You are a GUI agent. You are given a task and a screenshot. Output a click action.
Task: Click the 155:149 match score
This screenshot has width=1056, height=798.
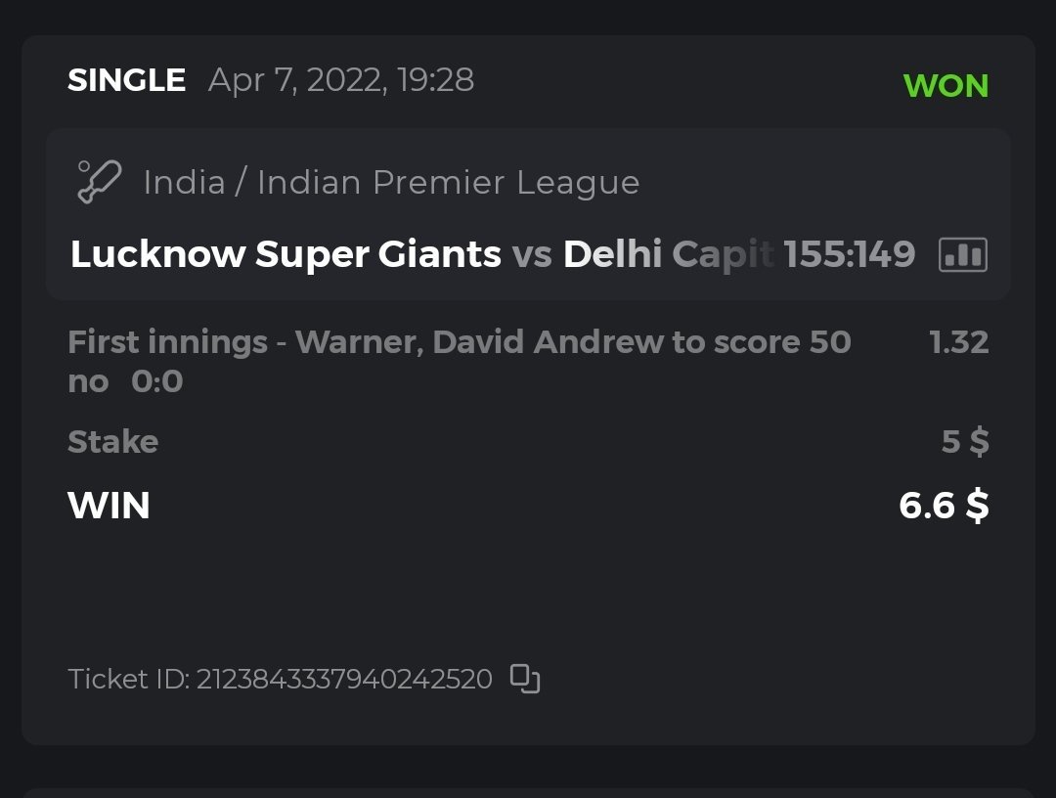[x=850, y=255]
